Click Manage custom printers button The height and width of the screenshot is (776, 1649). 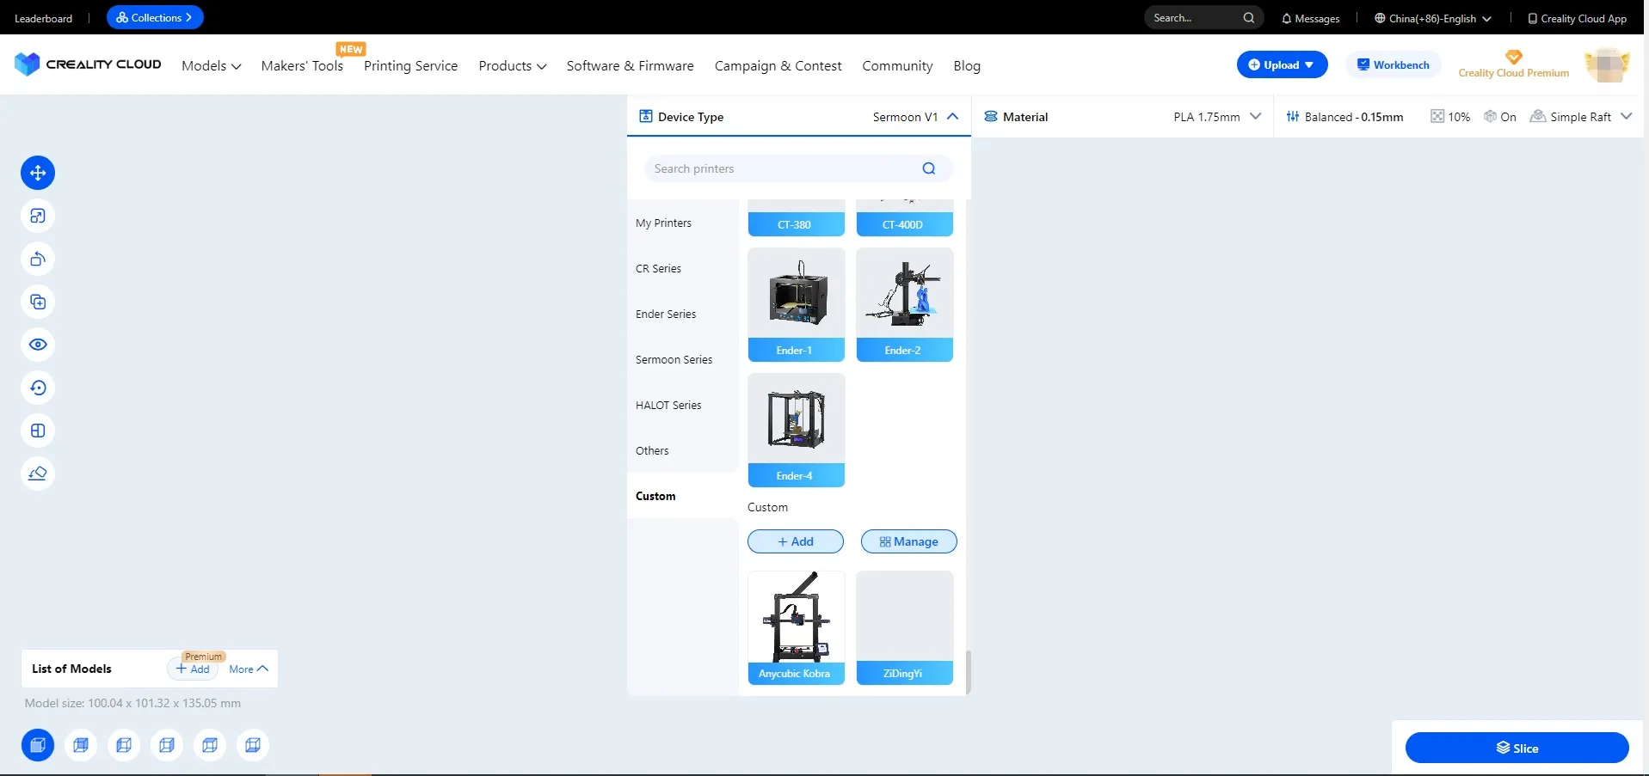click(908, 541)
